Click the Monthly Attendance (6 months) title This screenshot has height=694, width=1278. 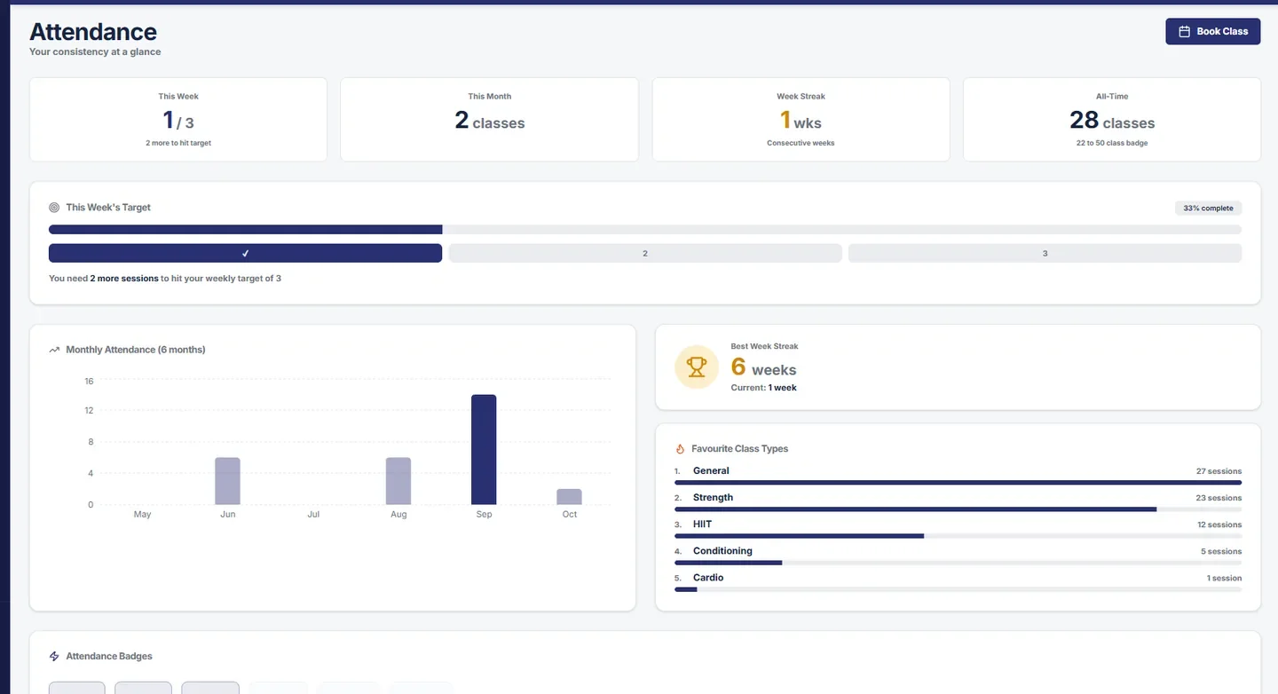pyautogui.click(x=136, y=350)
